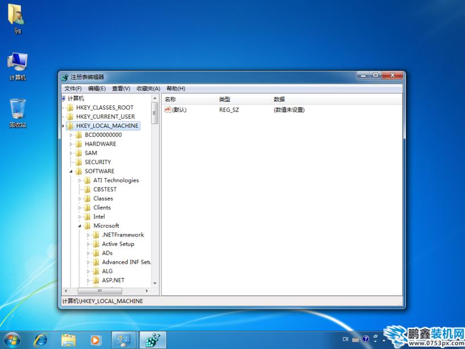Click the tree scroll-down arrow
The width and height of the screenshot is (465, 349).
(155, 284)
